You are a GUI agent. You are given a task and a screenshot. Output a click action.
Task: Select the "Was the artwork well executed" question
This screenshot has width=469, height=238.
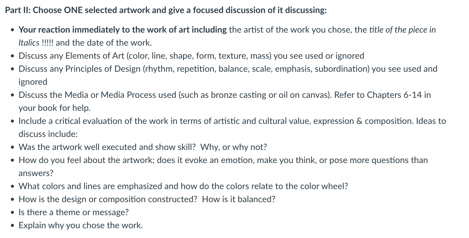click(x=143, y=147)
